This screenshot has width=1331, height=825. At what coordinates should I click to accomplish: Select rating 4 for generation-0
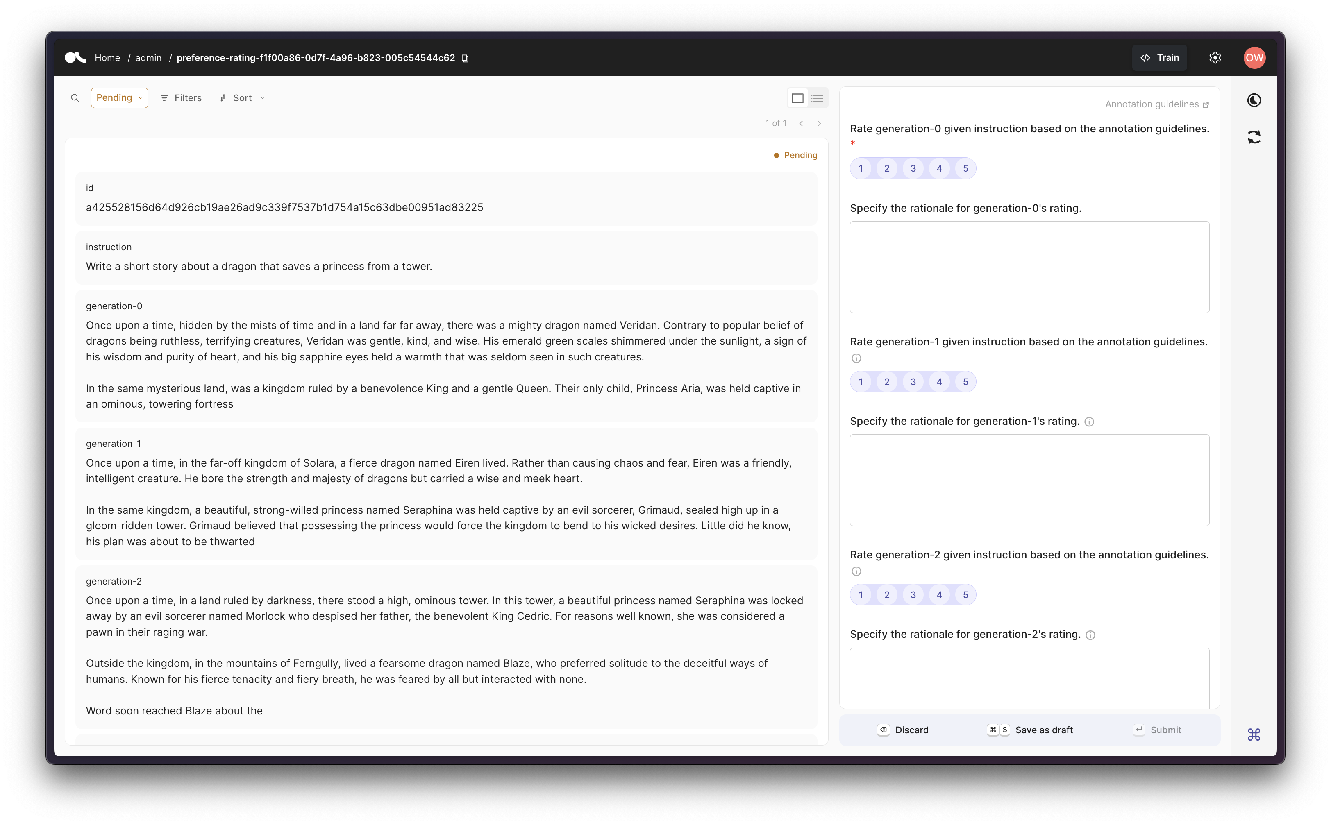click(938, 168)
